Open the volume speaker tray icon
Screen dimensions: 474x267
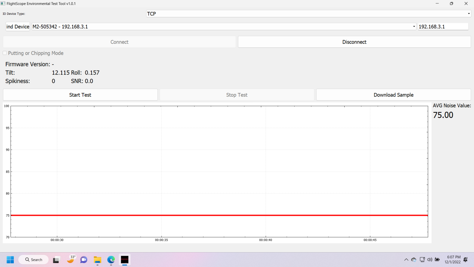[x=430, y=260]
